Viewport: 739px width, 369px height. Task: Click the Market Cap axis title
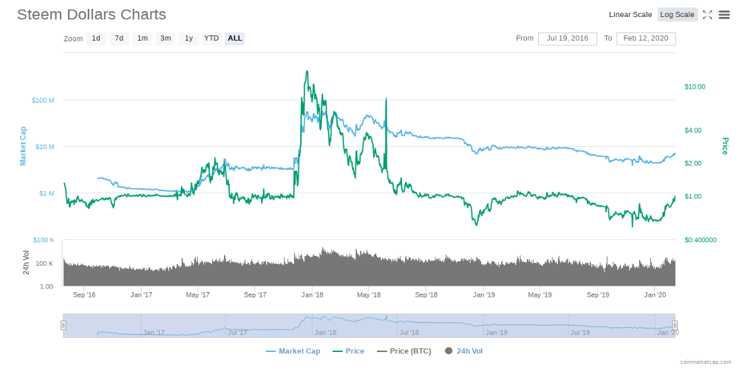click(23, 146)
